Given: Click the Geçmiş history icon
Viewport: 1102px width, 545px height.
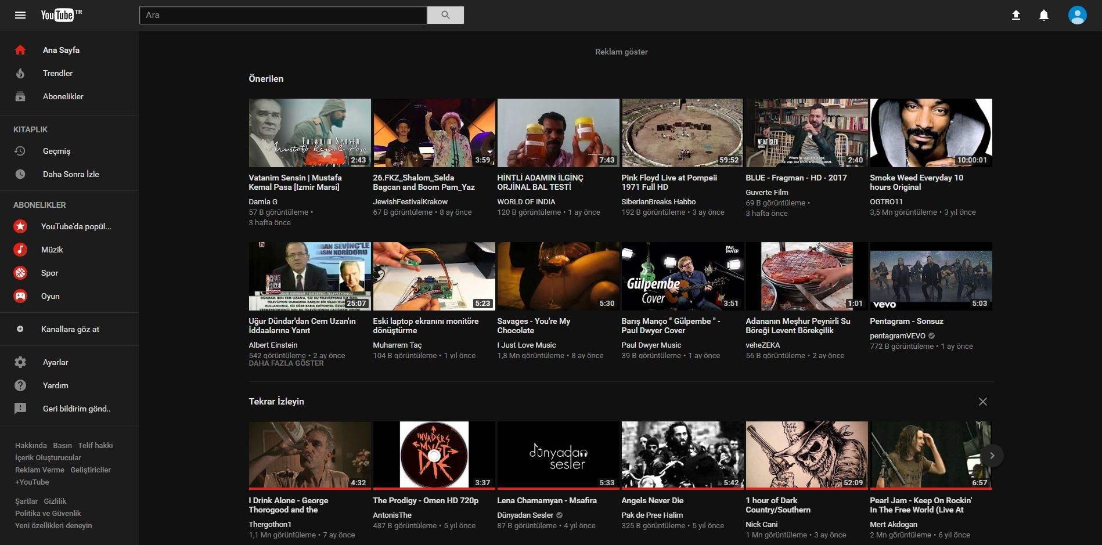Looking at the screenshot, I should pos(20,151).
